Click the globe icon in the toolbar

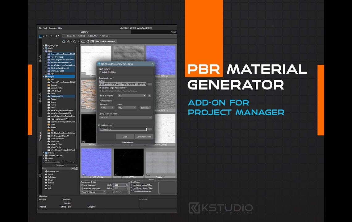pyautogui.click(x=69, y=41)
